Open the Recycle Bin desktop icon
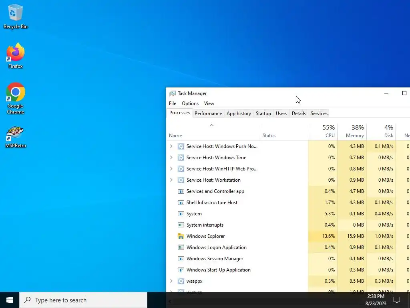Image resolution: width=410 pixels, height=308 pixels. [16, 16]
